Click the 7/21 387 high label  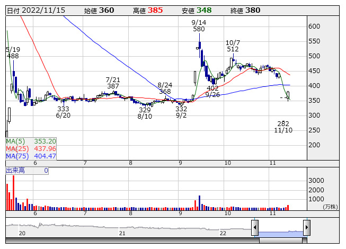(113, 83)
